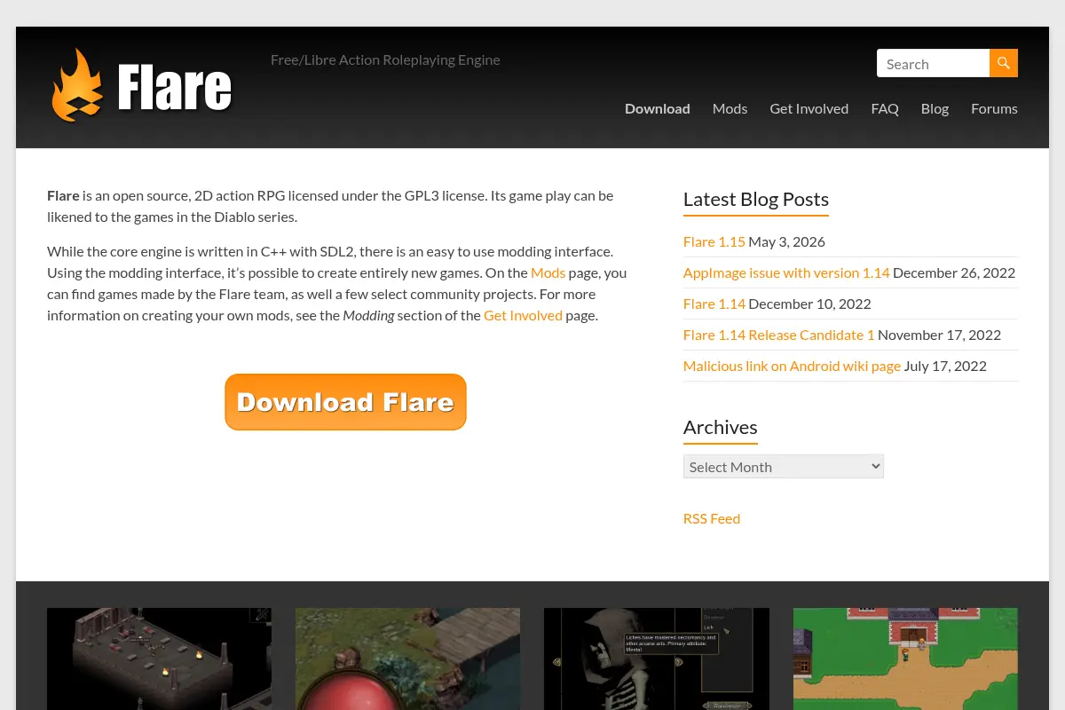Open the hooded skeleton screenshot thumbnail

(x=657, y=659)
